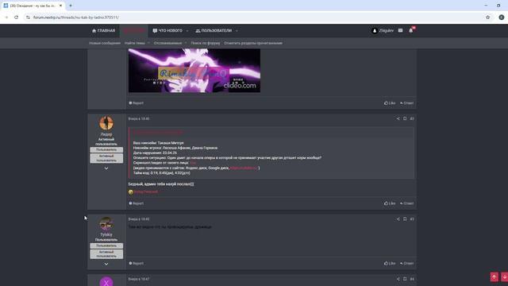The width and height of the screenshot is (508, 286).
Task: Open the notifications bell icon
Action: coord(411,30)
